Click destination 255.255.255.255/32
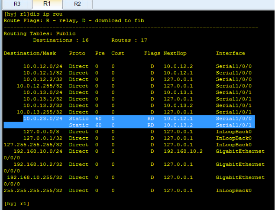This screenshot has height=210, width=275. coord(33,191)
